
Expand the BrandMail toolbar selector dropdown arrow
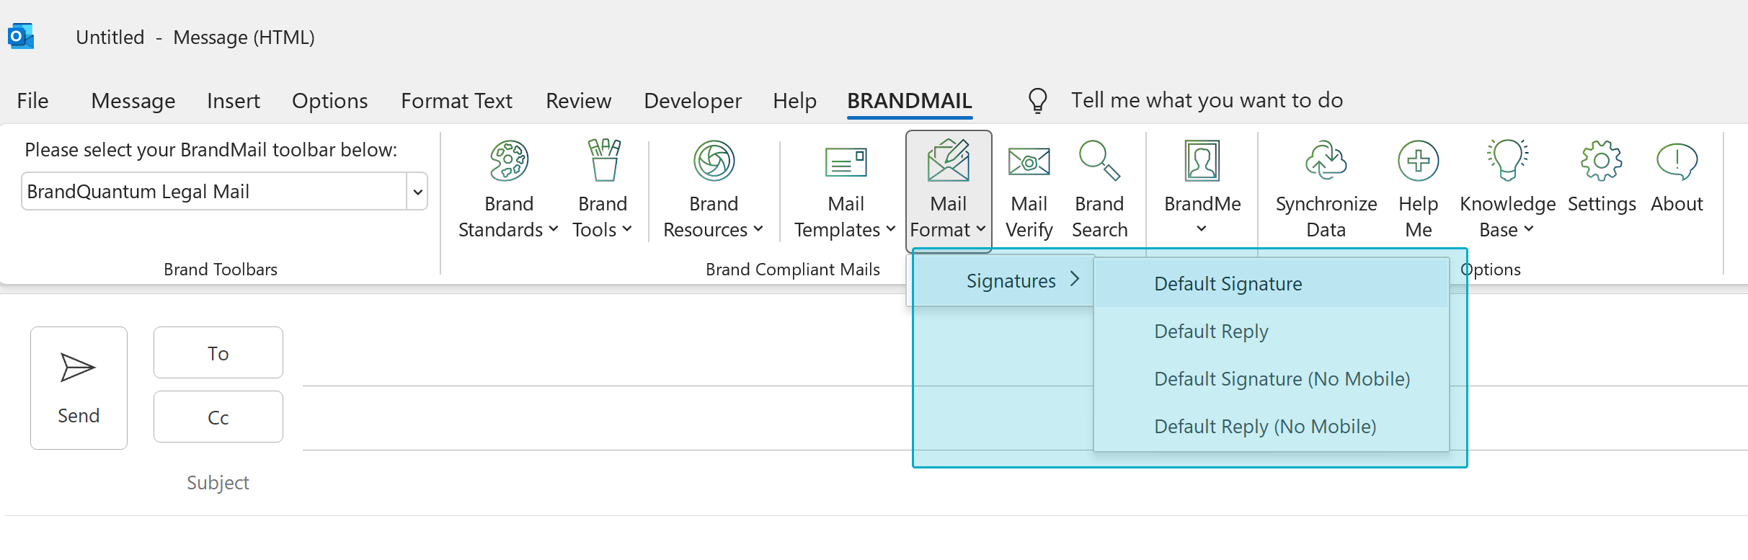click(x=417, y=192)
